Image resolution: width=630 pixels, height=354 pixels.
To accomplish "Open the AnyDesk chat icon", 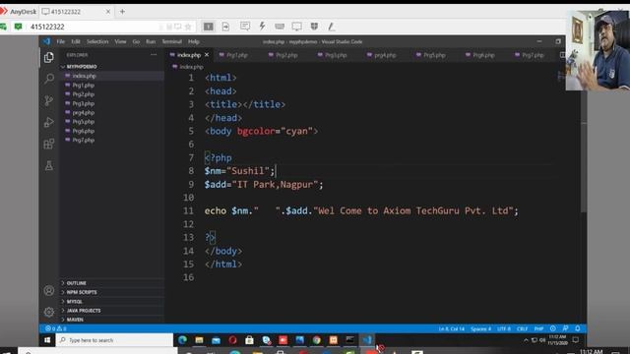I will click(x=245, y=27).
